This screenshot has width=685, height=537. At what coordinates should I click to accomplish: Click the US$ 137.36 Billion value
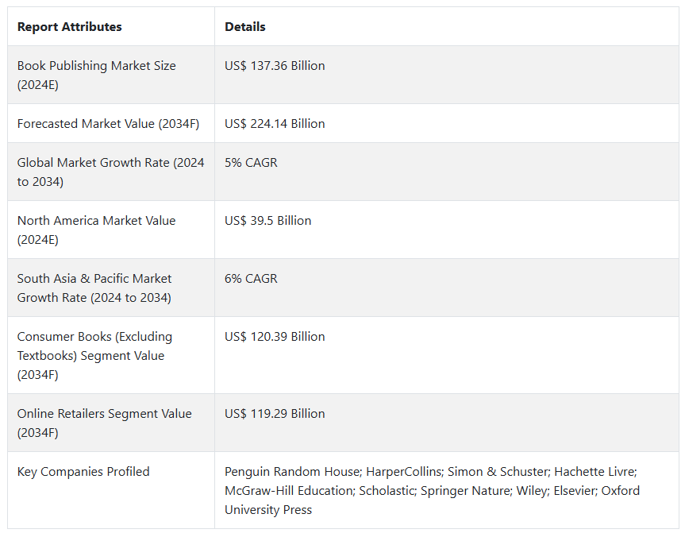[275, 66]
